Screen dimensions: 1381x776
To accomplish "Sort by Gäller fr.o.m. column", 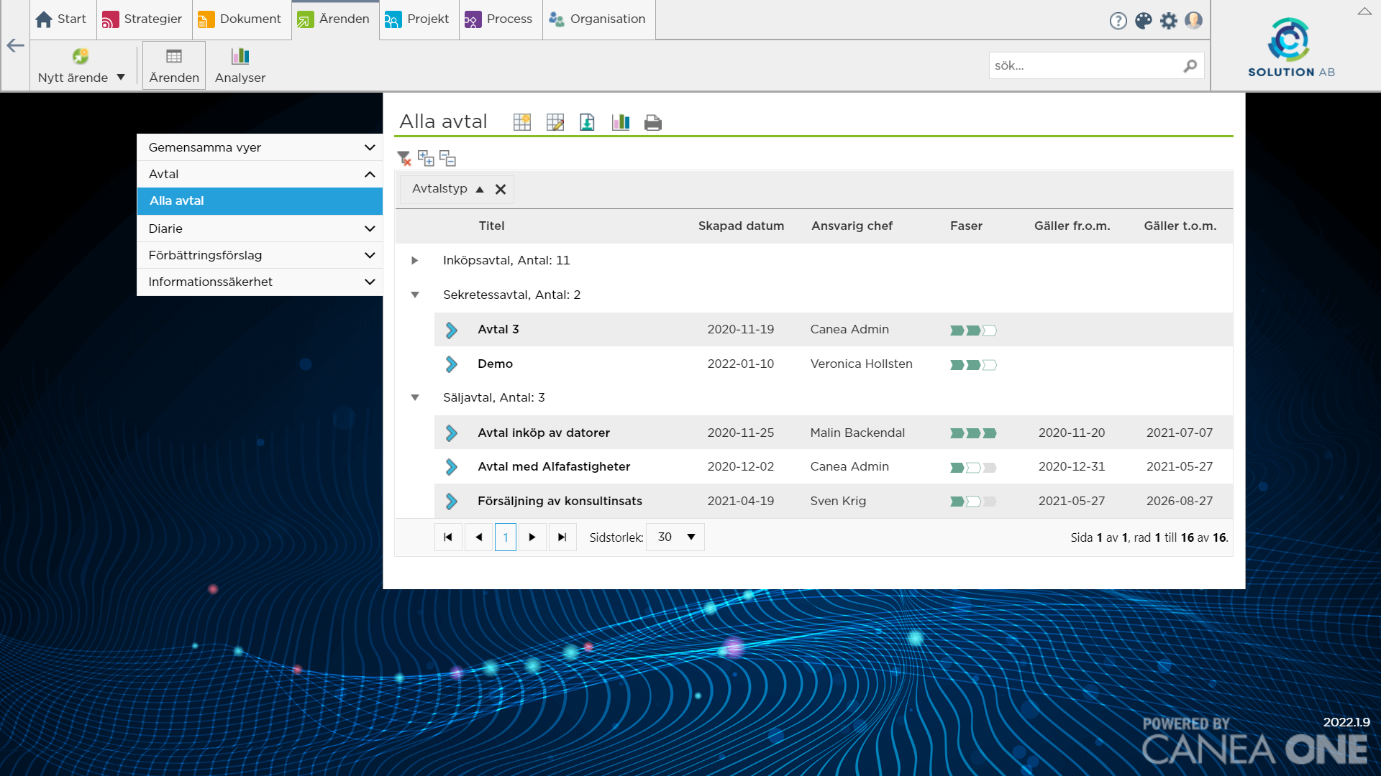I will click(x=1072, y=226).
